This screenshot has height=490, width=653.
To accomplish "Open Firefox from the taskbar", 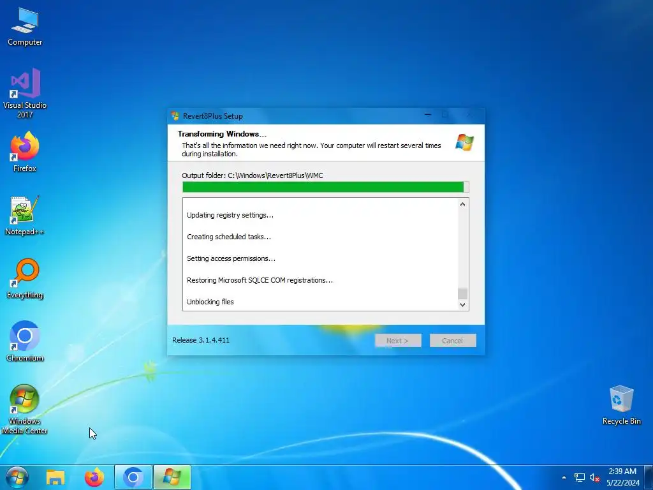I will tap(94, 477).
